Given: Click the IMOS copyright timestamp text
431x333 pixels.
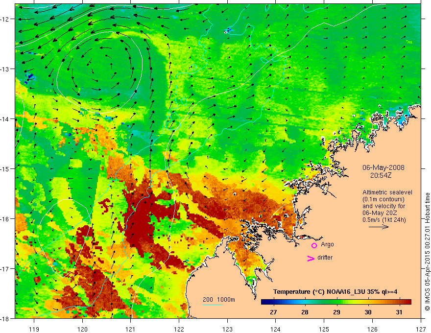Looking at the screenshot, I should [427, 252].
